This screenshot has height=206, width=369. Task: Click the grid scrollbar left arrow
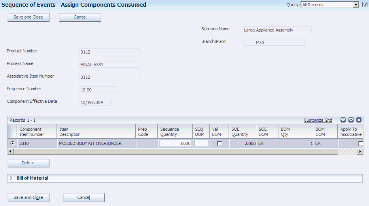click(x=10, y=151)
